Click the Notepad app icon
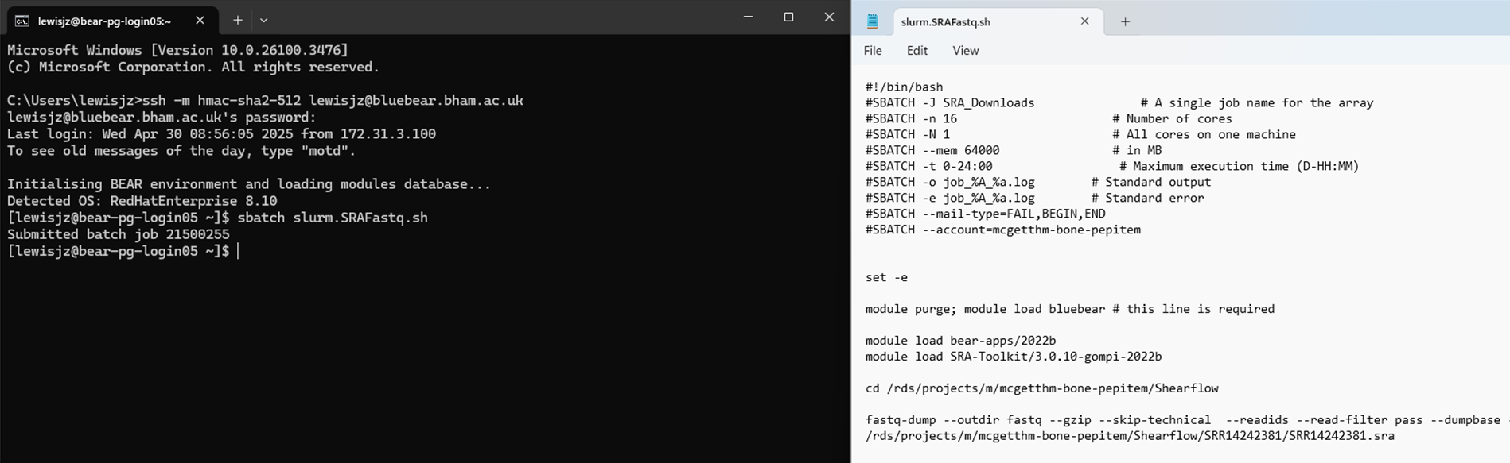 click(x=873, y=21)
